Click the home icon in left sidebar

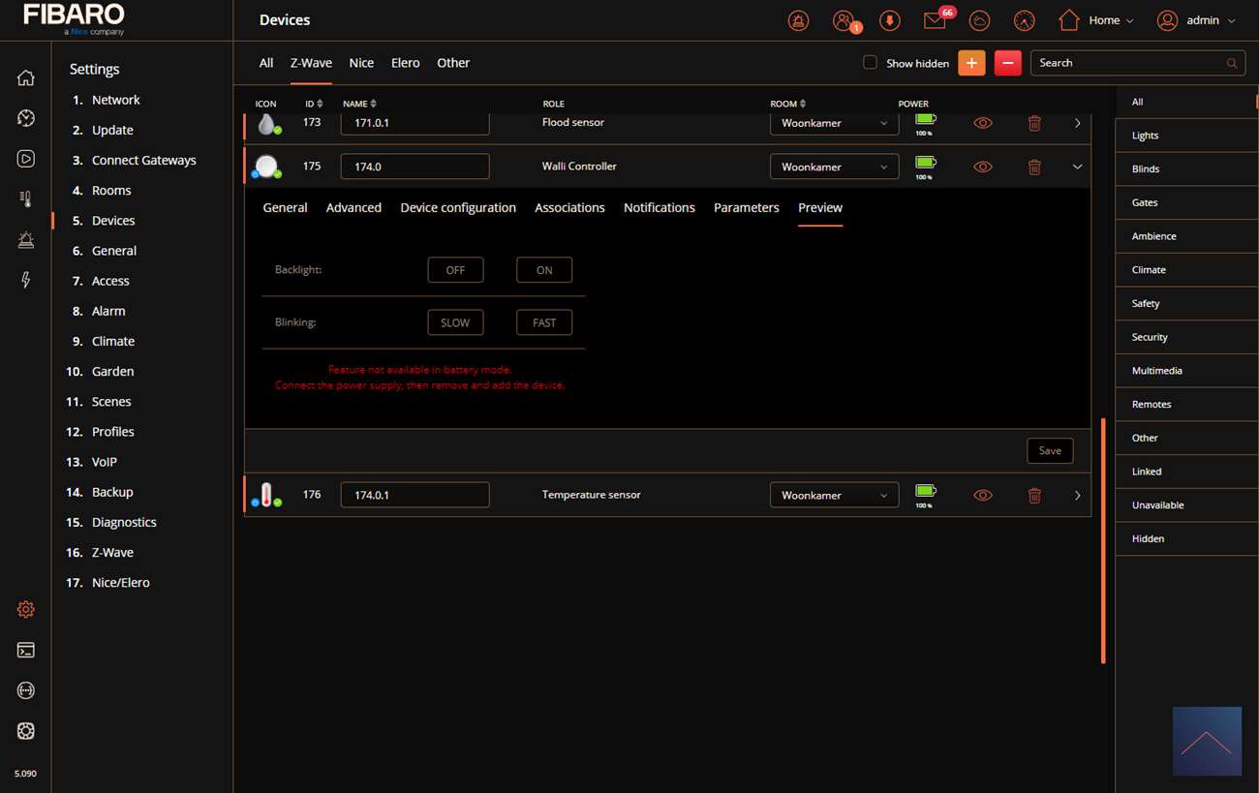[x=26, y=78]
